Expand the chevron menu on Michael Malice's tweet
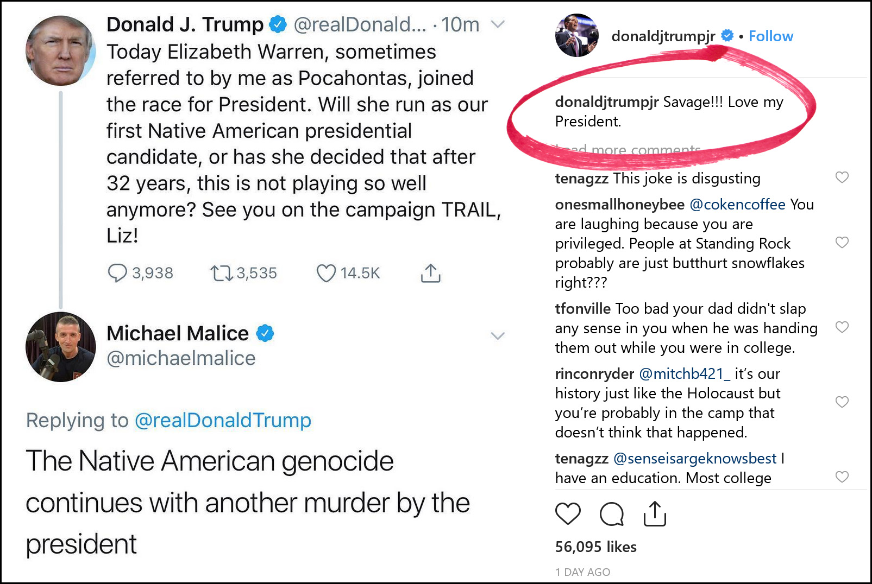This screenshot has width=872, height=584. click(498, 335)
